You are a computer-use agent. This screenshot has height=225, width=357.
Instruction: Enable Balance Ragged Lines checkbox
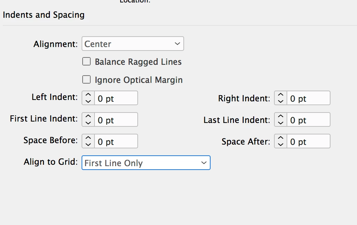(x=86, y=62)
